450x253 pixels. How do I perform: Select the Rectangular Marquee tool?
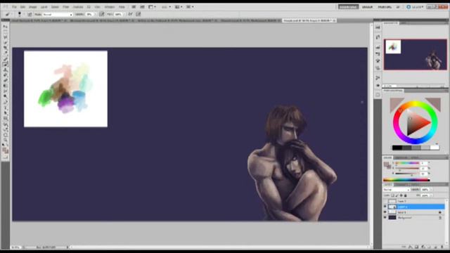click(x=6, y=32)
